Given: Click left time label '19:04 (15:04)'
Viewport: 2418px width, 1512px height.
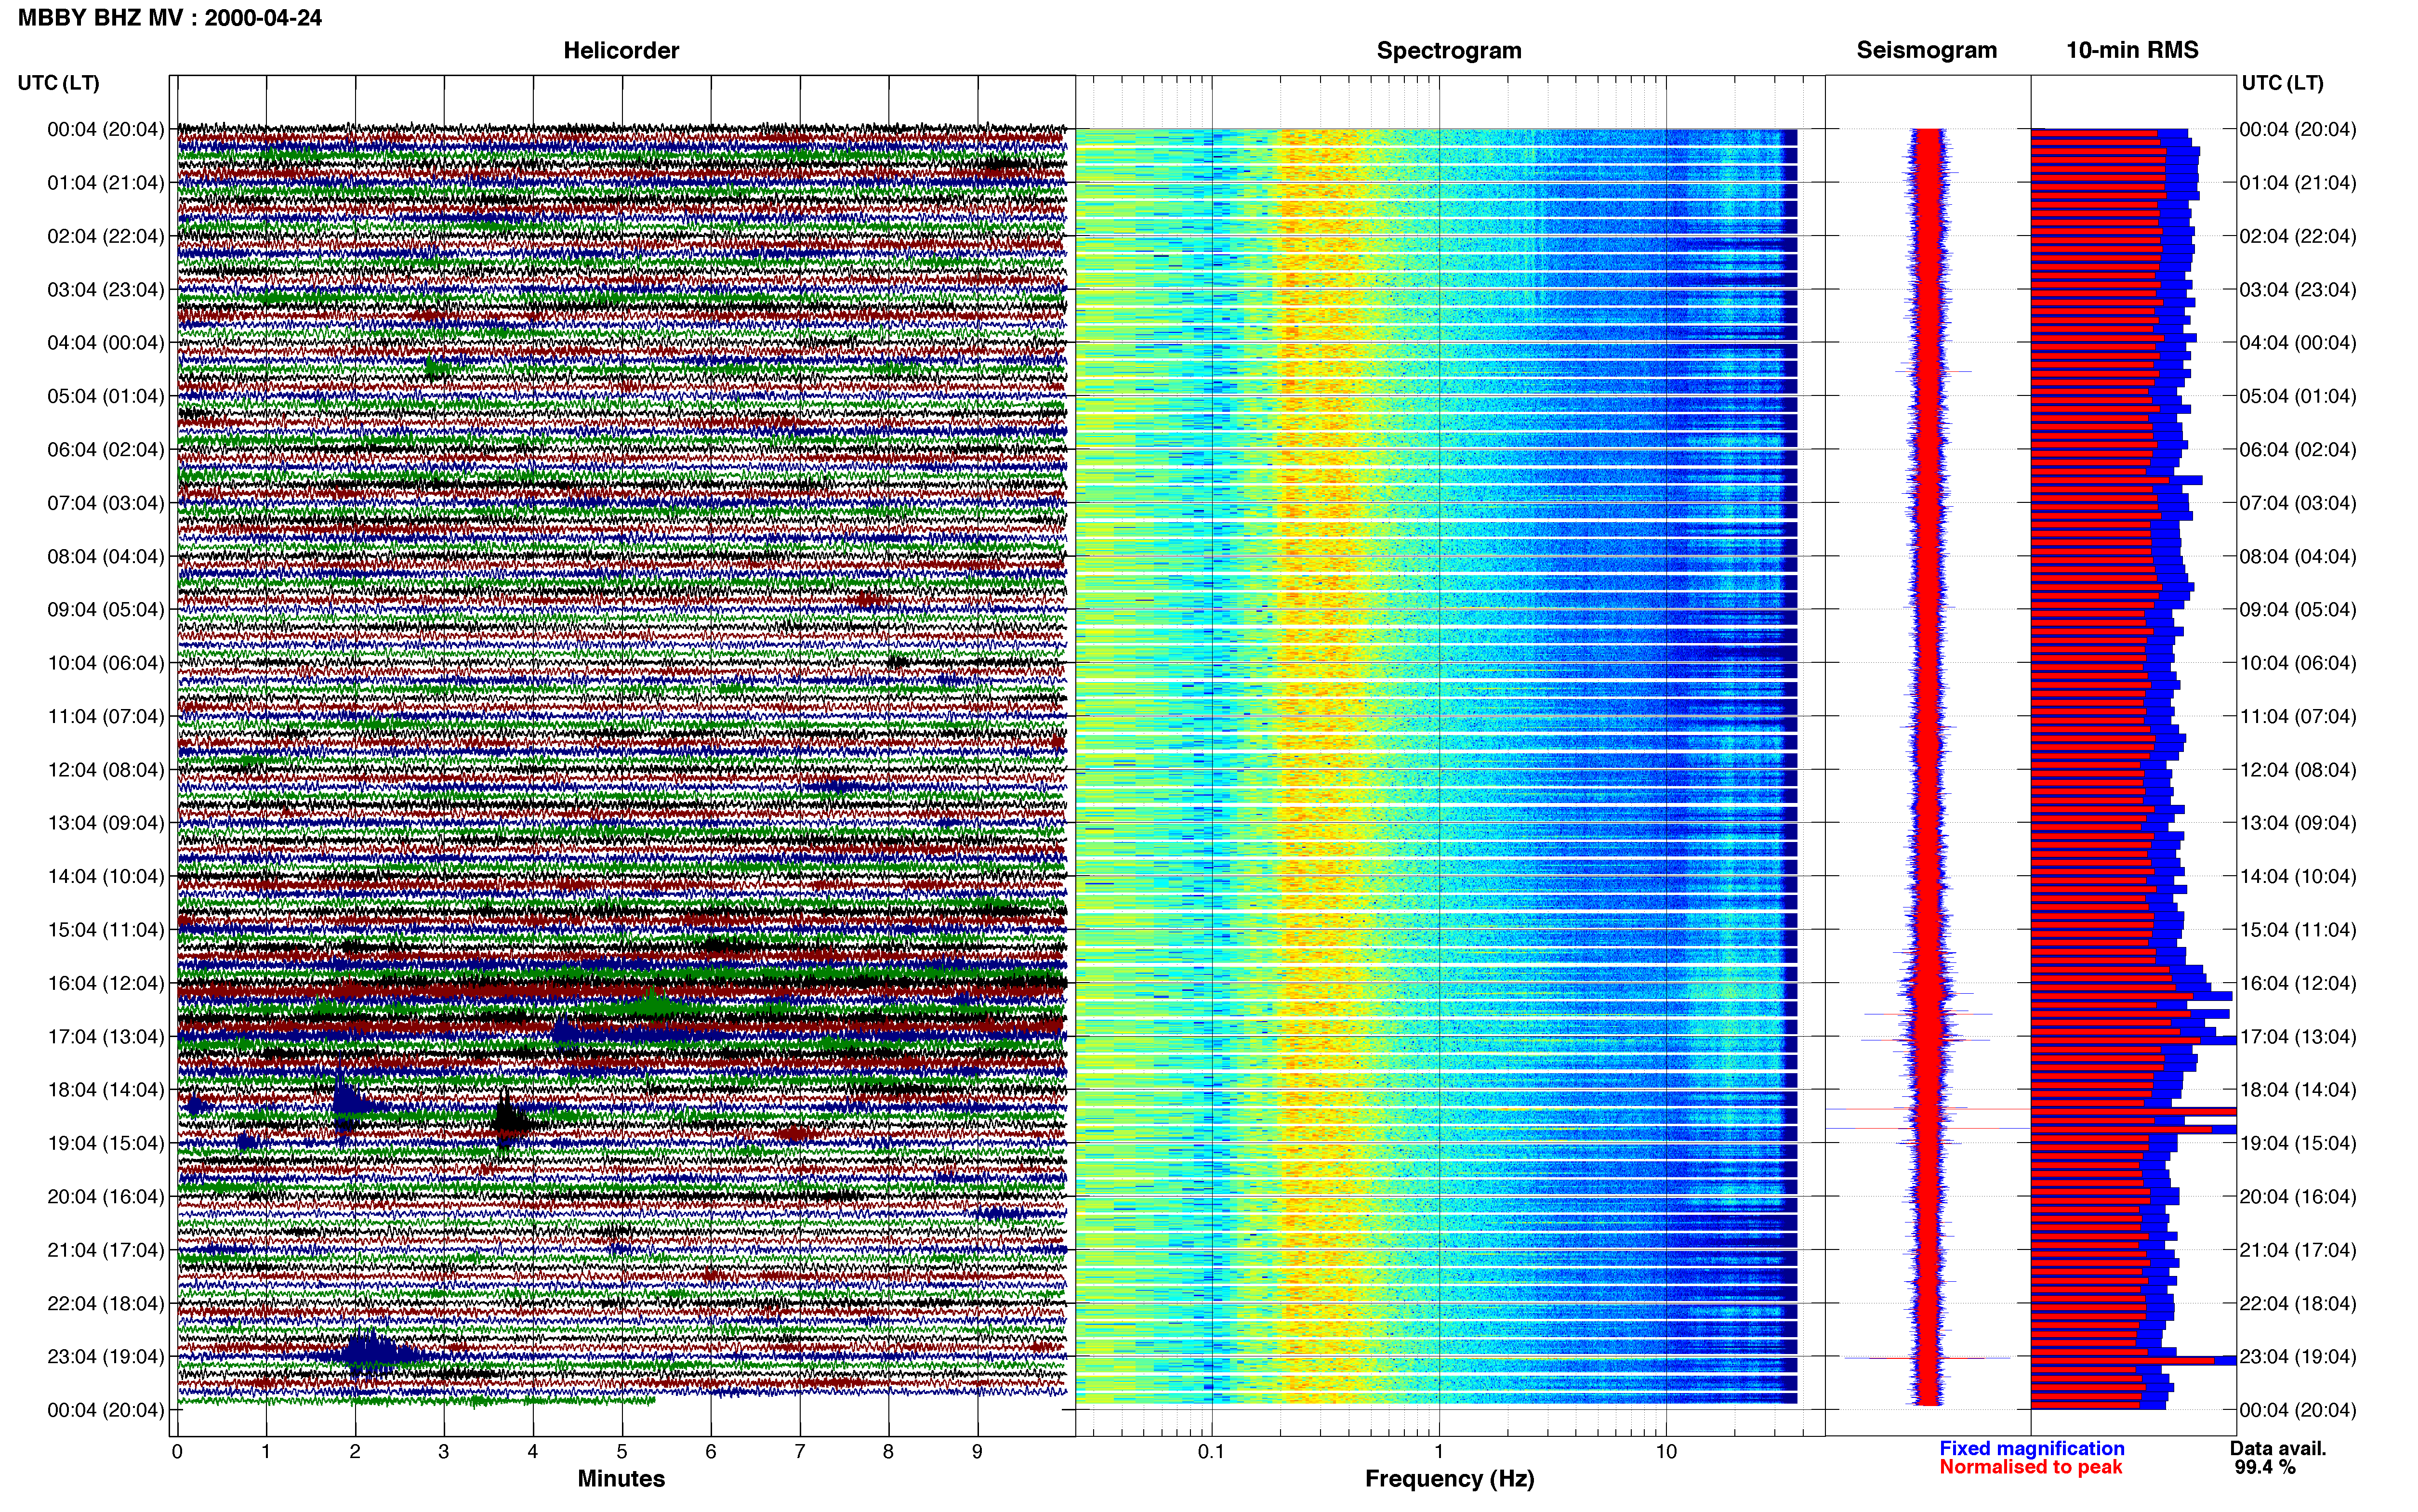Looking at the screenshot, I should pos(106,1143).
